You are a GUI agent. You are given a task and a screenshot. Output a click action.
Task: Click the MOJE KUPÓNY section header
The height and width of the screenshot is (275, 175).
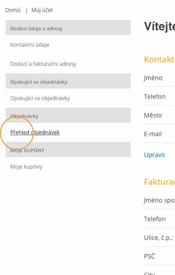click(x=68, y=150)
